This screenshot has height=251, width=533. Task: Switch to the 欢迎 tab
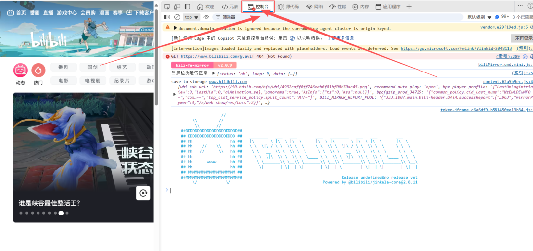206,7
